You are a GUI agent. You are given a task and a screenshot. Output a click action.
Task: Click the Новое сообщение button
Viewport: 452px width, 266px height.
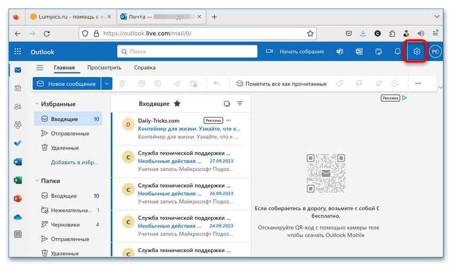click(x=67, y=83)
